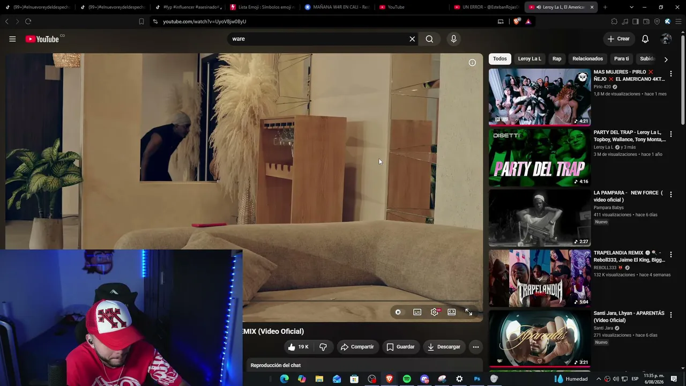
Task: Toggle the browser sidebar panel
Action: click(x=636, y=21)
